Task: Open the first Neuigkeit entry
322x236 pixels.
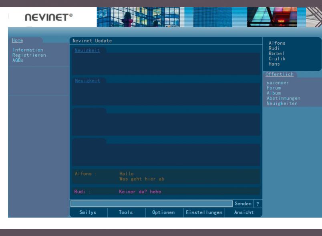Action: tap(87, 50)
